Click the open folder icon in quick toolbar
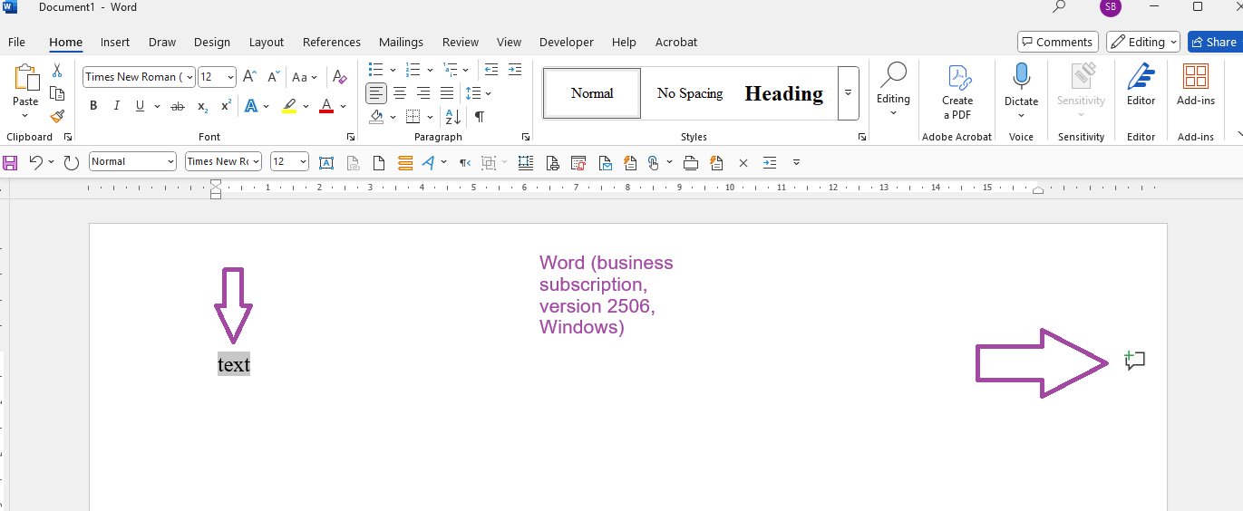Screen dimensions: 1243x511 point(691,163)
